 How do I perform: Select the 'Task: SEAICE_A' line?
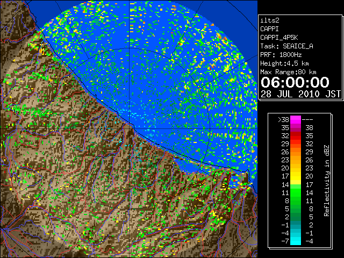coord(286,46)
